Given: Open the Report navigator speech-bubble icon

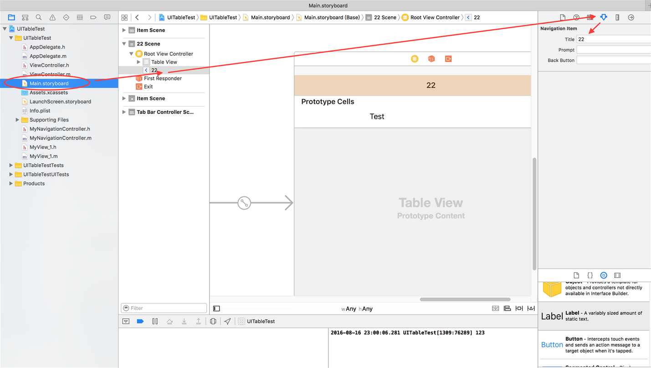Looking at the screenshot, I should pos(107,17).
